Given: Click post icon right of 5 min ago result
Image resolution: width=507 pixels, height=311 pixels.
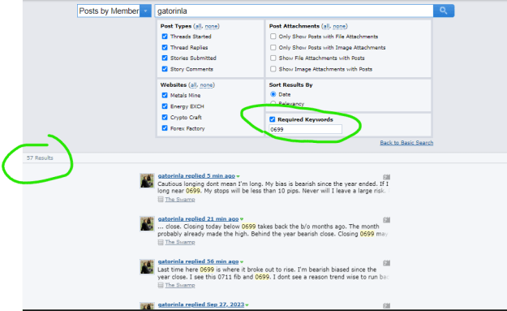Looking at the screenshot, I should [x=386, y=177].
